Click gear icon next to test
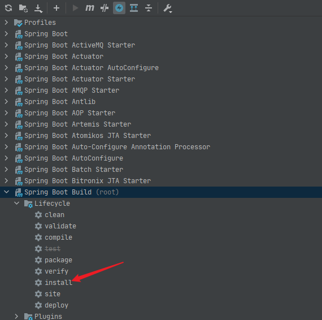The image size is (322, 320). (x=38, y=249)
